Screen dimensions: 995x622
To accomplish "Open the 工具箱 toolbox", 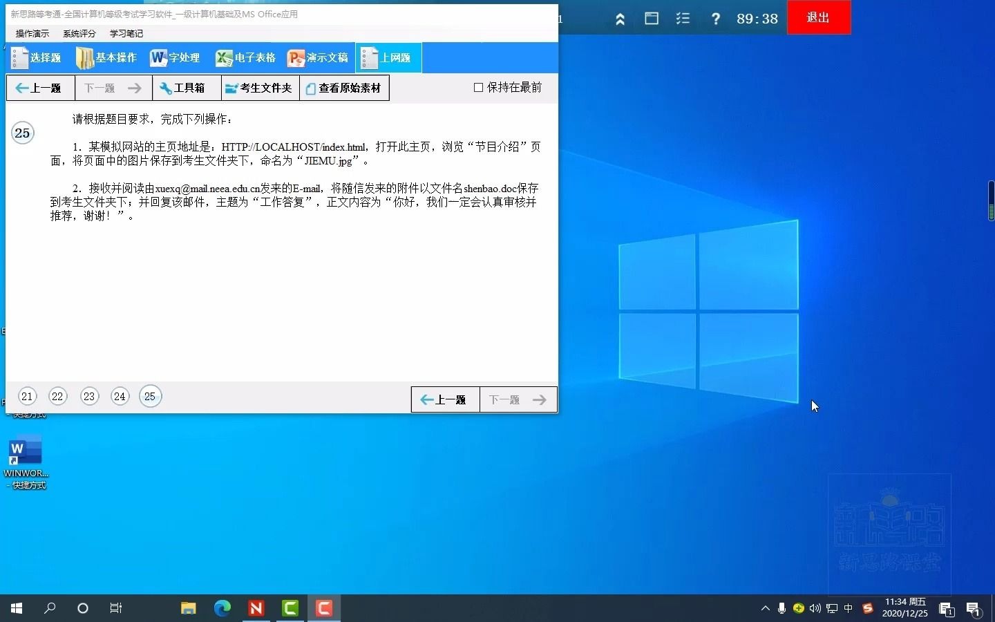I will 184,88.
